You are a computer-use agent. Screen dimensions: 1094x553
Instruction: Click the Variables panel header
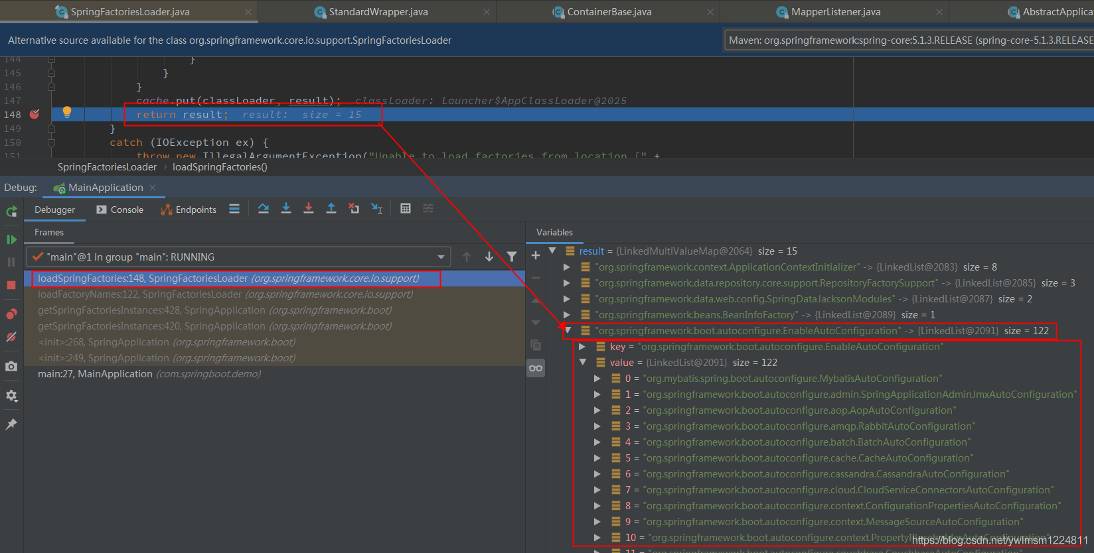coord(554,232)
